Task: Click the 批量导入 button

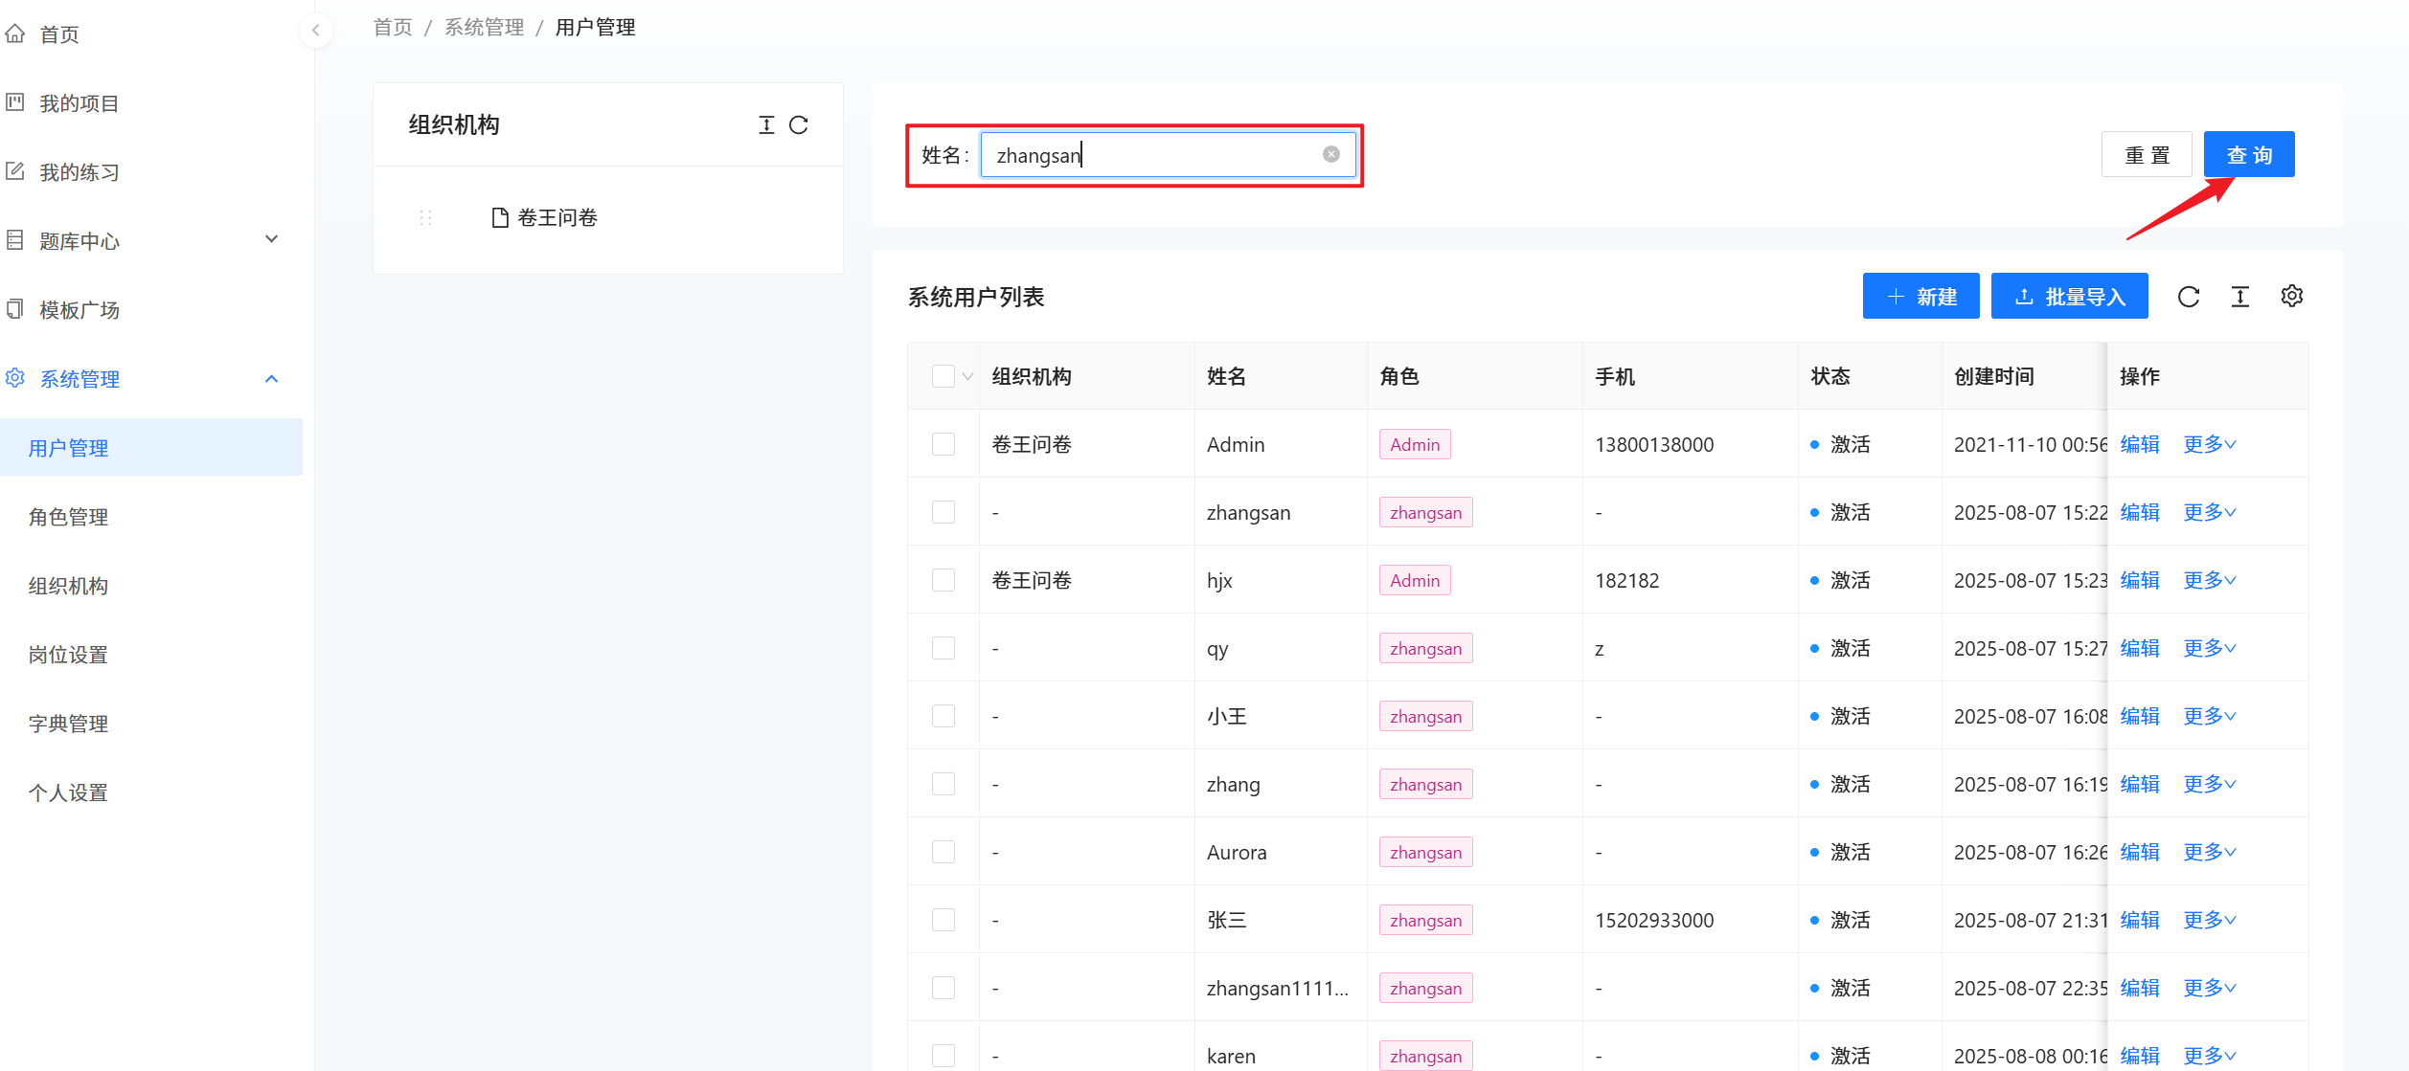Action: (x=2070, y=297)
